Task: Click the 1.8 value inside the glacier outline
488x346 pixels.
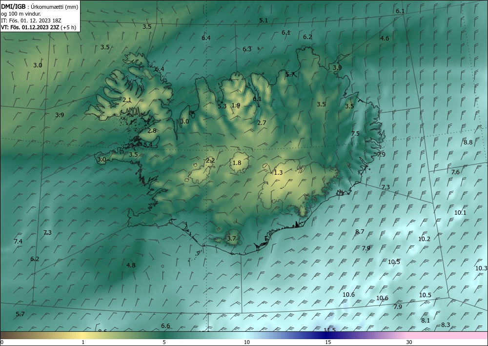Action: (237, 163)
